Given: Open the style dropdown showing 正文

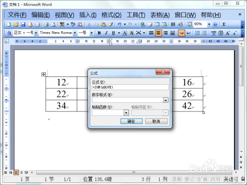Looking at the screenshot, I should point(36,33).
